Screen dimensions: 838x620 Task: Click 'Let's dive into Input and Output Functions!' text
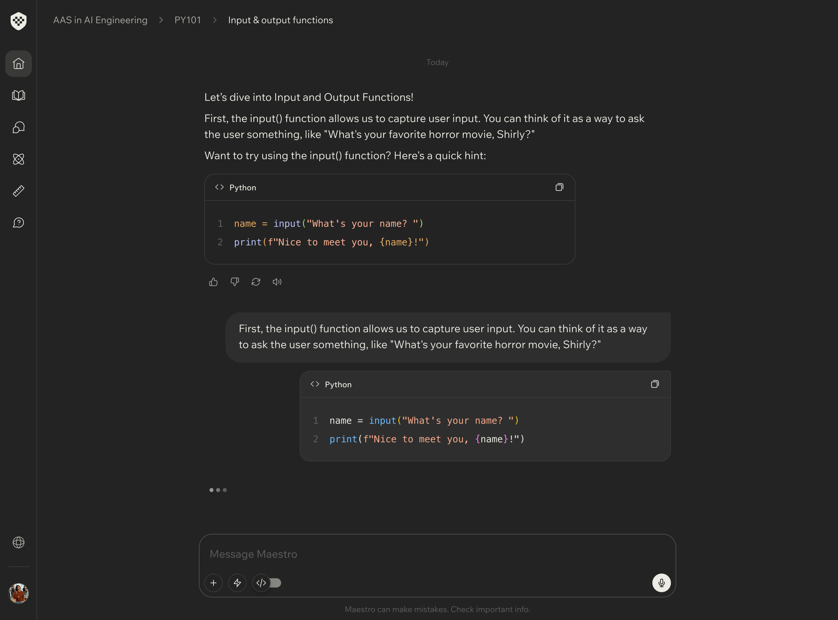tap(309, 97)
